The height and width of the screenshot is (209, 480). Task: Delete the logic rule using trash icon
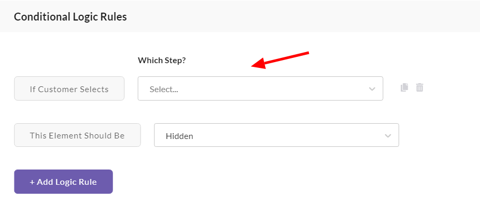[419, 87]
